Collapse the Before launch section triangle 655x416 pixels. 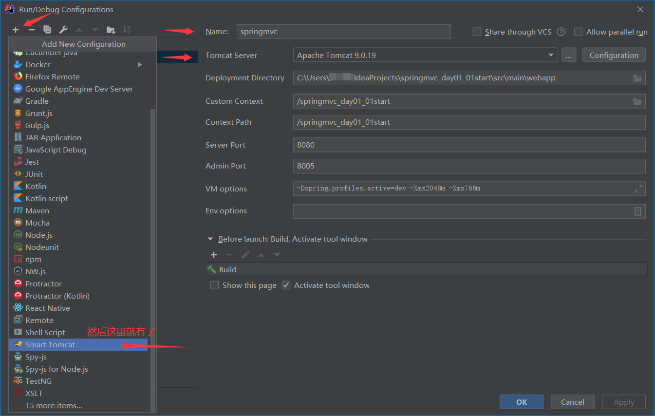[210, 239]
